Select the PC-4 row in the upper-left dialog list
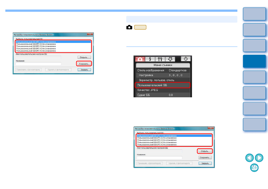This screenshot has width=268, height=189. pyautogui.click(x=53, y=49)
